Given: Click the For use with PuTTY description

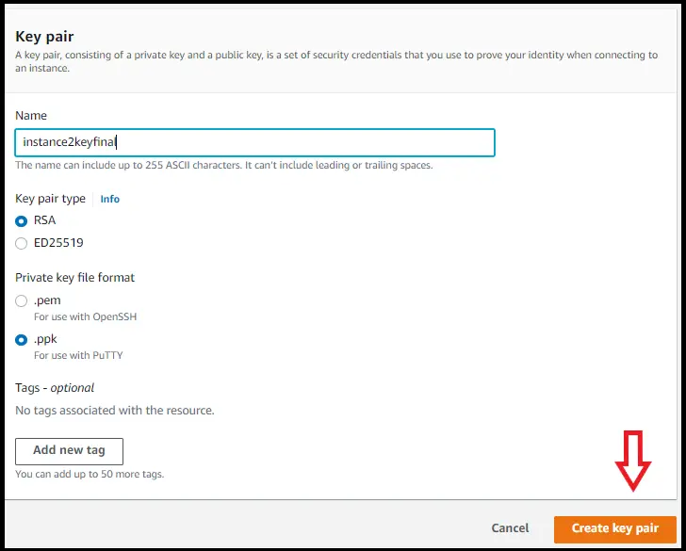Looking at the screenshot, I should pyautogui.click(x=78, y=355).
